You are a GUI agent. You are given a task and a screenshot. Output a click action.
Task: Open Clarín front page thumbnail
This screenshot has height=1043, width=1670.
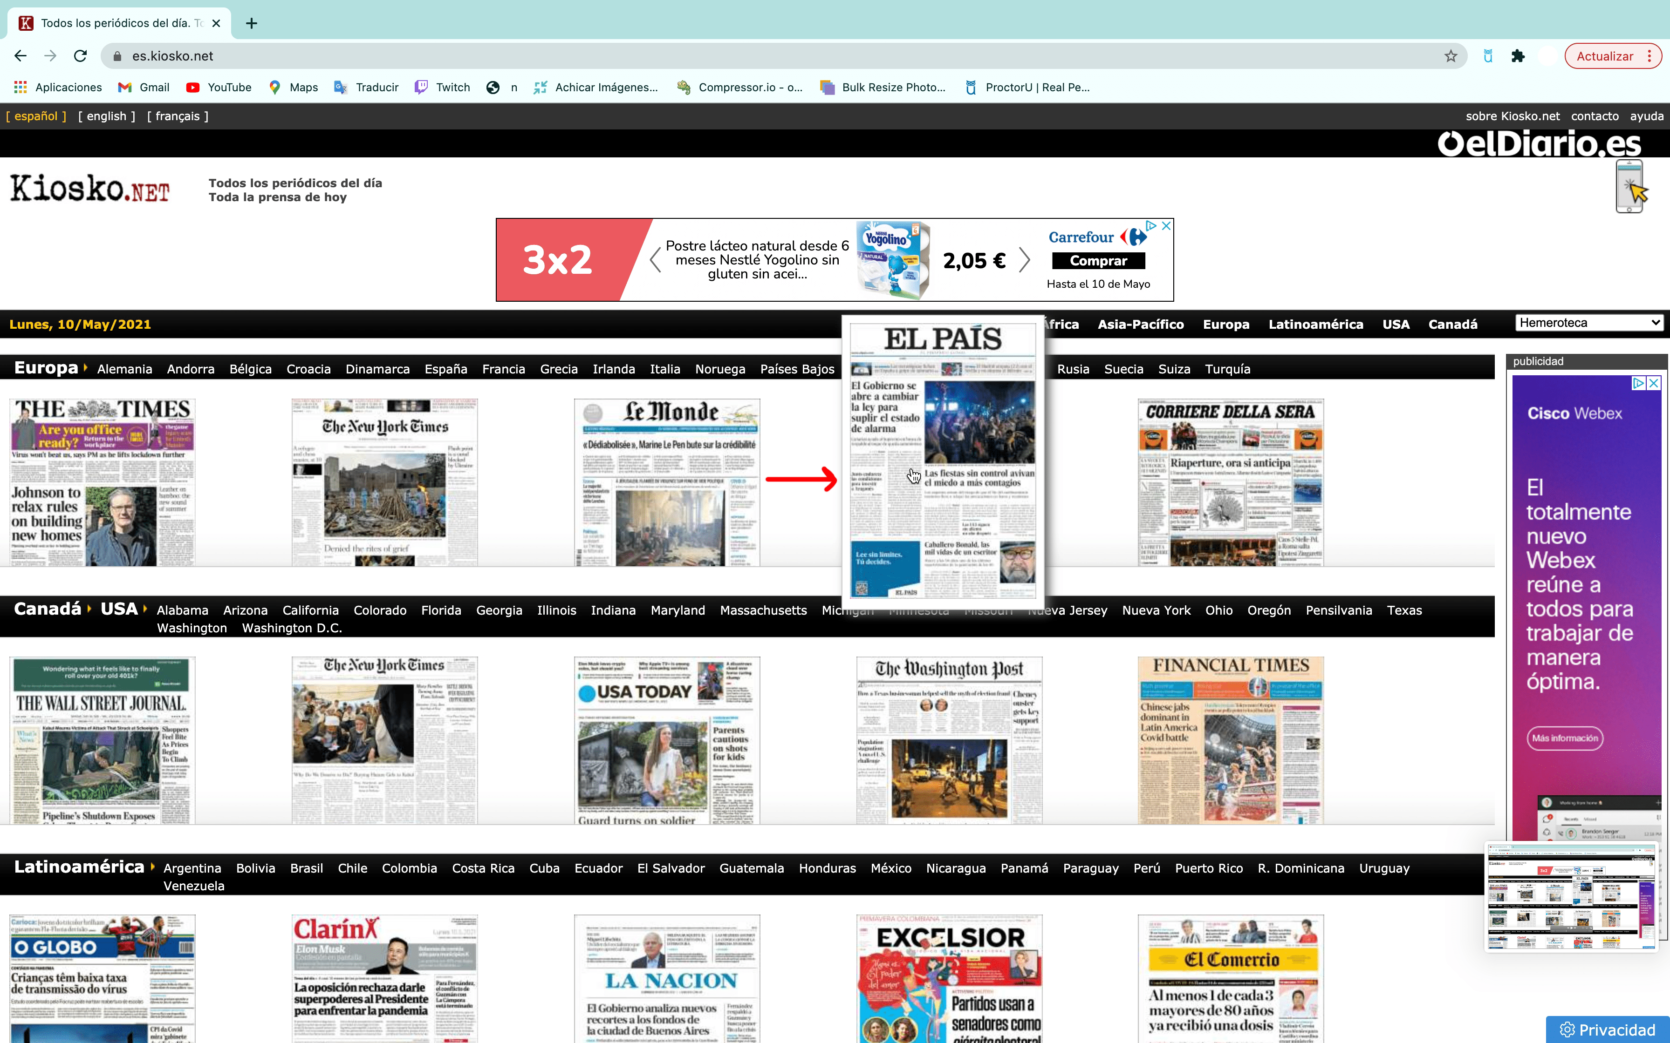[x=384, y=978]
